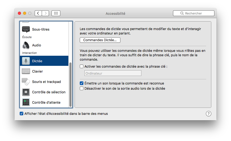This screenshot has height=141, width=231.
Task: Enable dictation commands with key phrase
Action: (x=82, y=66)
